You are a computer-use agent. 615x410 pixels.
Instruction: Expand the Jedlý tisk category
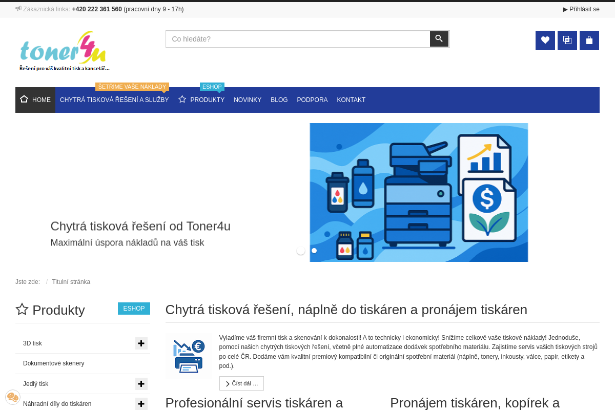[x=141, y=384]
